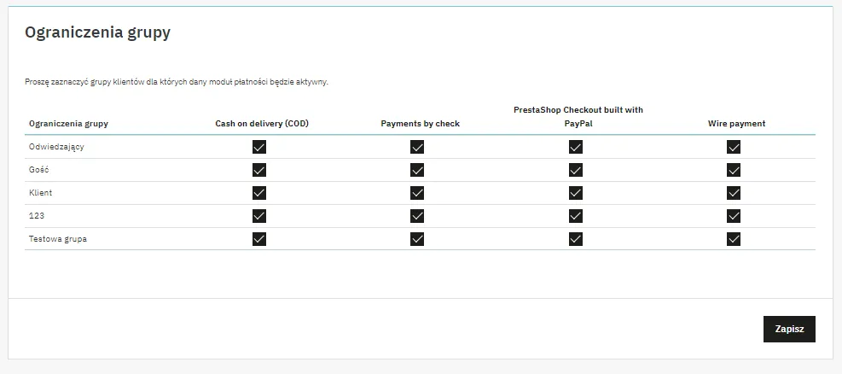Uncheck Wire payment for group 123
The height and width of the screenshot is (374, 842).
[734, 216]
